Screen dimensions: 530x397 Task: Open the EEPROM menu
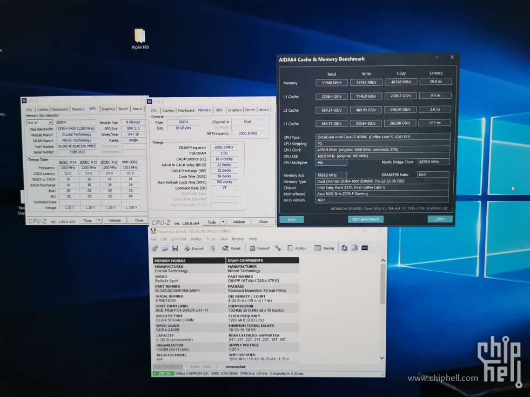[x=178, y=239]
